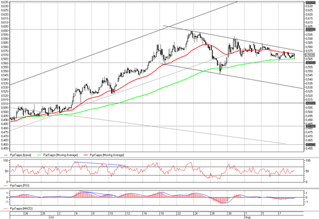The image size is (319, 219).
Task: Select highlighted 0.510 price level tag
Action: (310, 103)
